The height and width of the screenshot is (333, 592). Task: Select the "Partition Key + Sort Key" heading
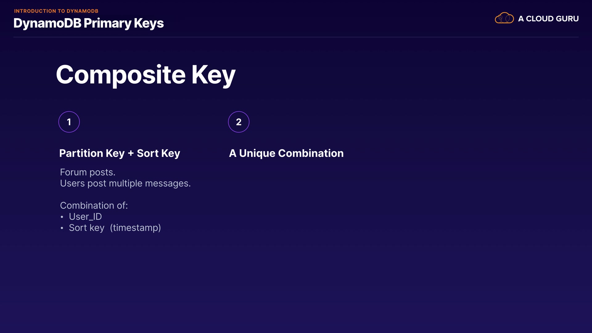point(120,153)
